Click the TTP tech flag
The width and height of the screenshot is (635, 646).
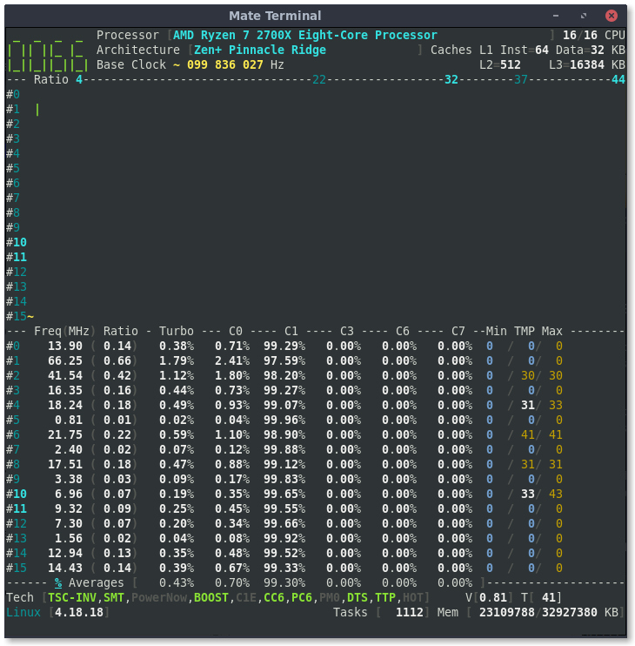385,598
